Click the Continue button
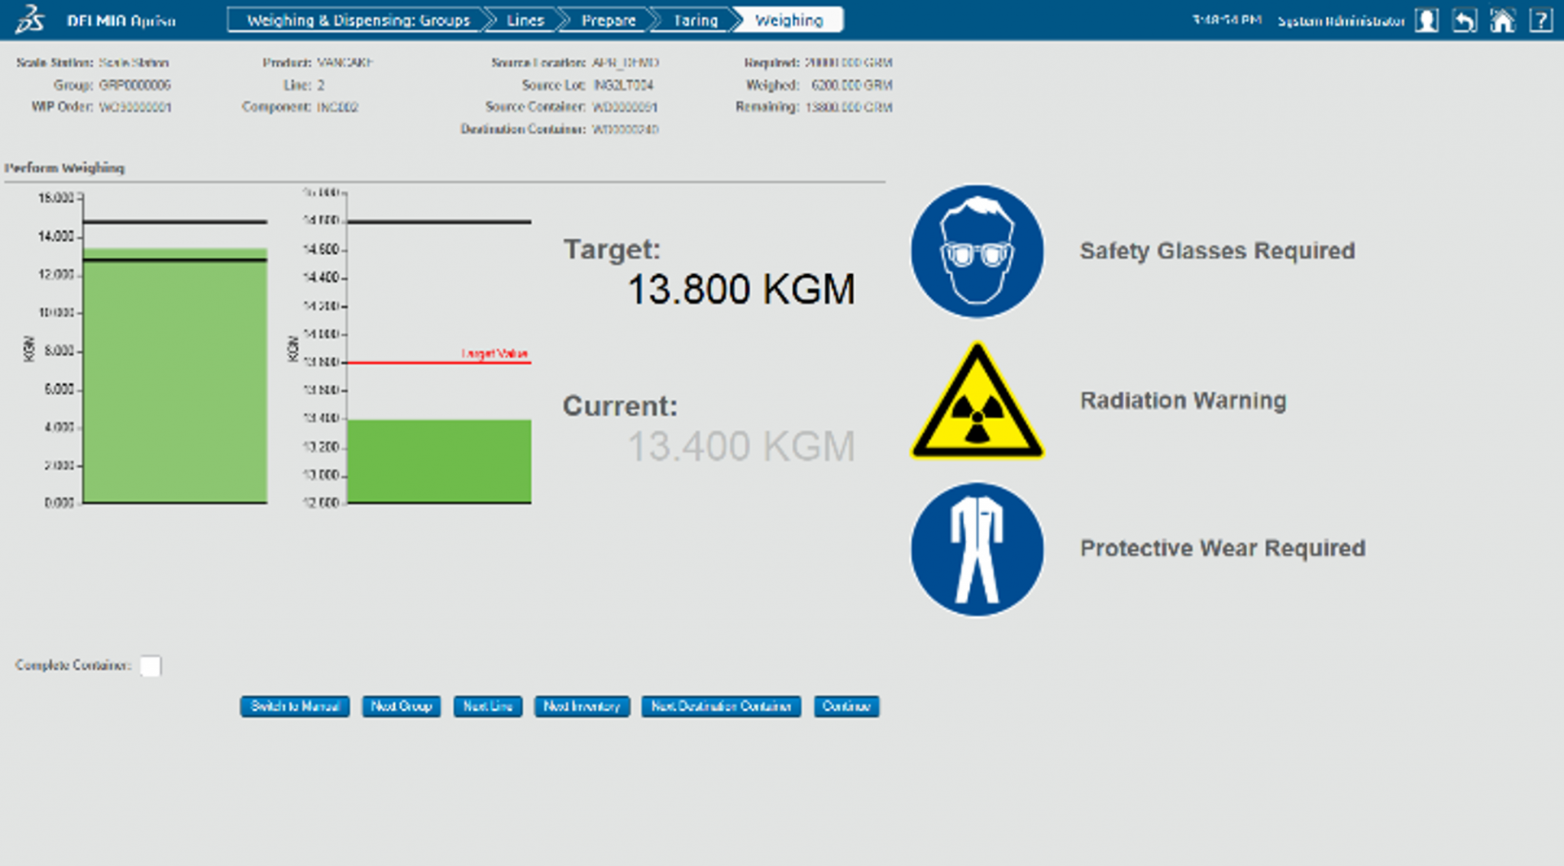1564x866 pixels. pyautogui.click(x=846, y=706)
